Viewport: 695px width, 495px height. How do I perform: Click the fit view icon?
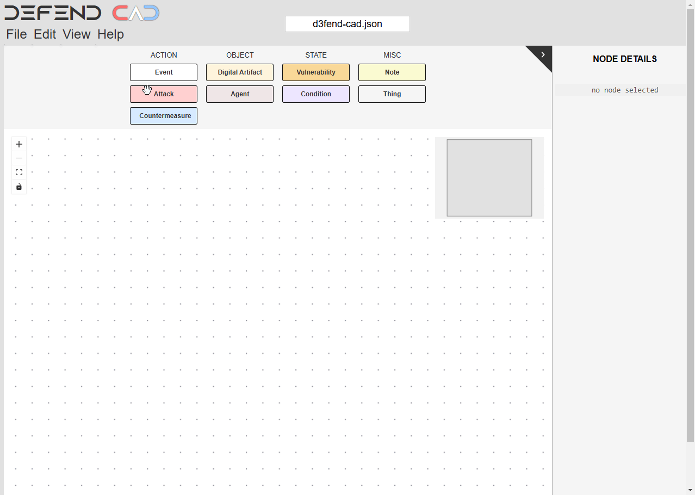pyautogui.click(x=19, y=172)
